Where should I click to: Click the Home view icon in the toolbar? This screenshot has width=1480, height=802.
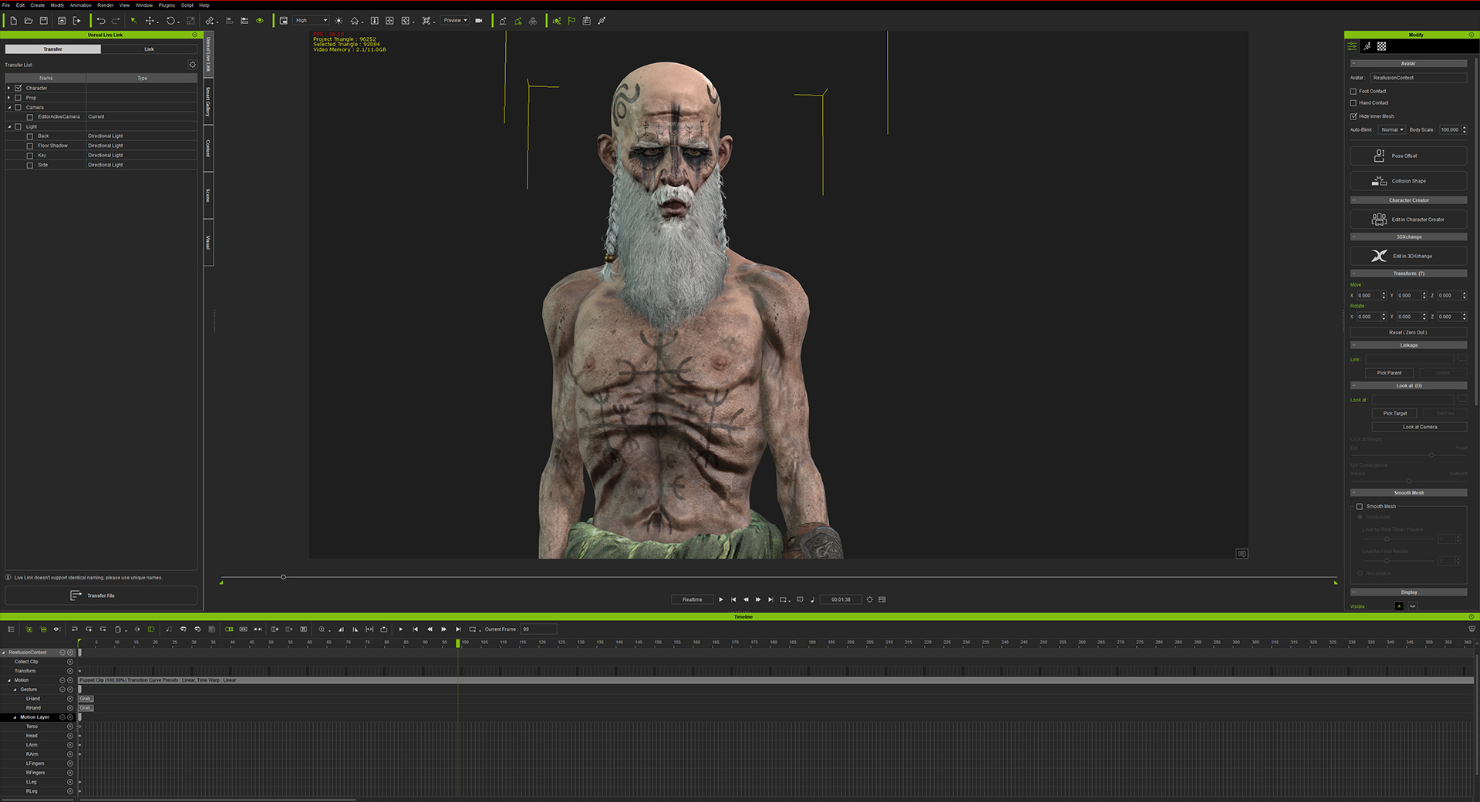point(355,21)
